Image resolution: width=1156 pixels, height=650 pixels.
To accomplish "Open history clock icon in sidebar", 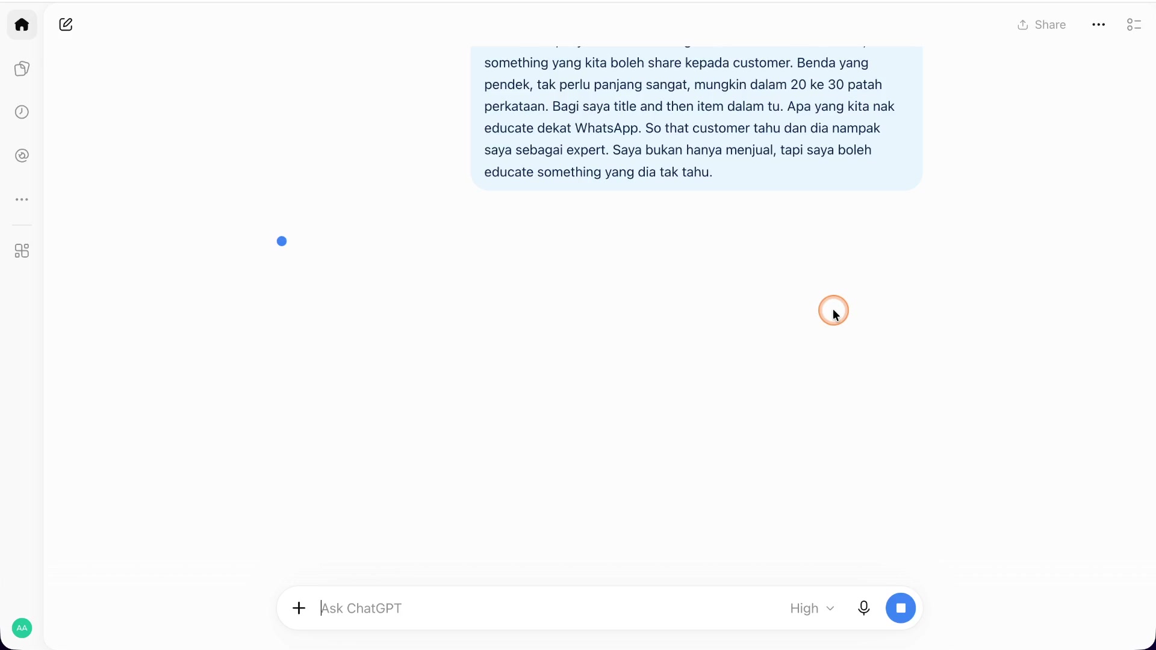I will coord(22,112).
